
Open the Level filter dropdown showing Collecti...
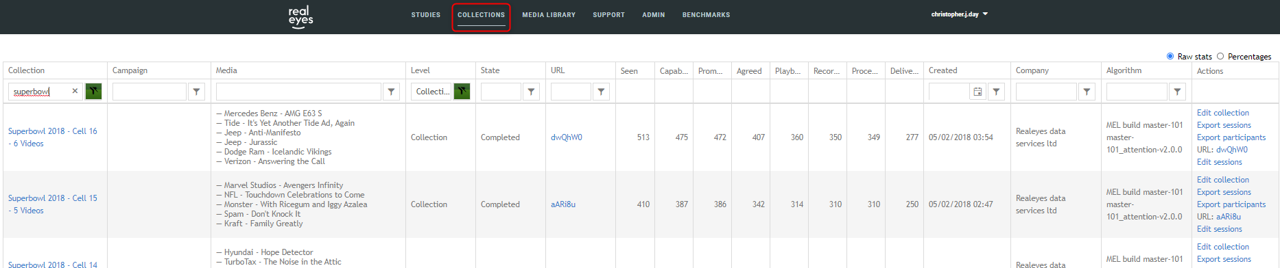point(432,91)
